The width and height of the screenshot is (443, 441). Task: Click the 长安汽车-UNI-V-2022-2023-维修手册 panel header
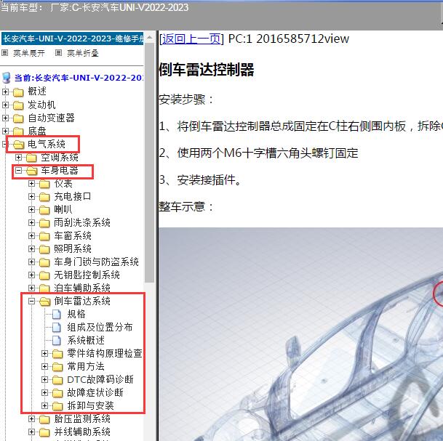73,39
